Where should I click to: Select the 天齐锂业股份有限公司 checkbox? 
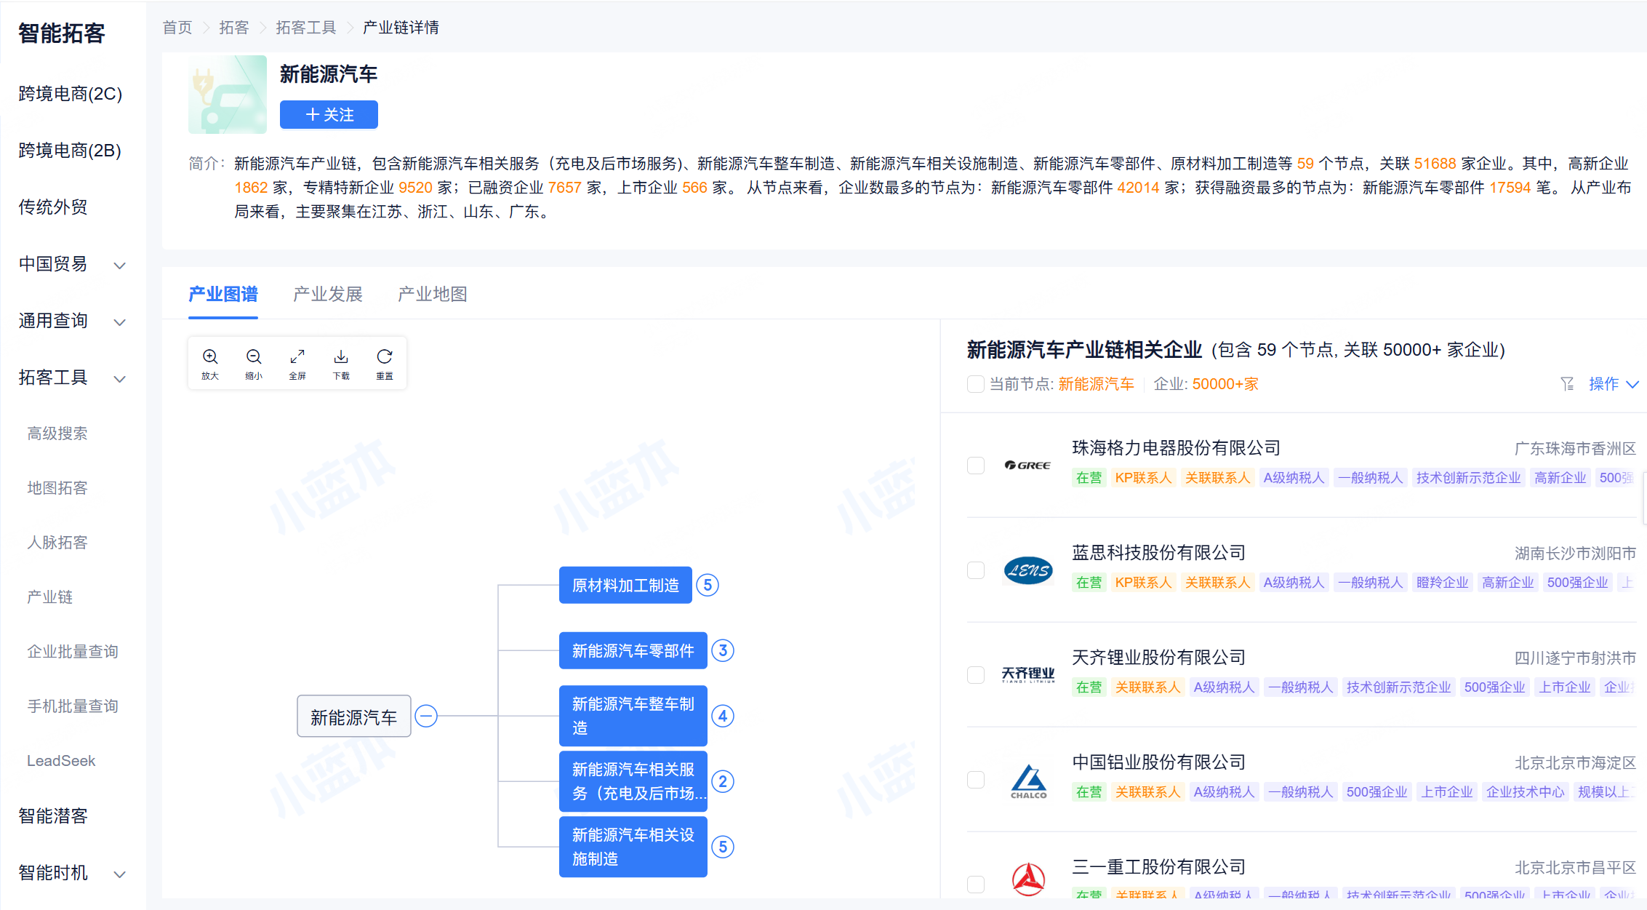pyautogui.click(x=976, y=675)
